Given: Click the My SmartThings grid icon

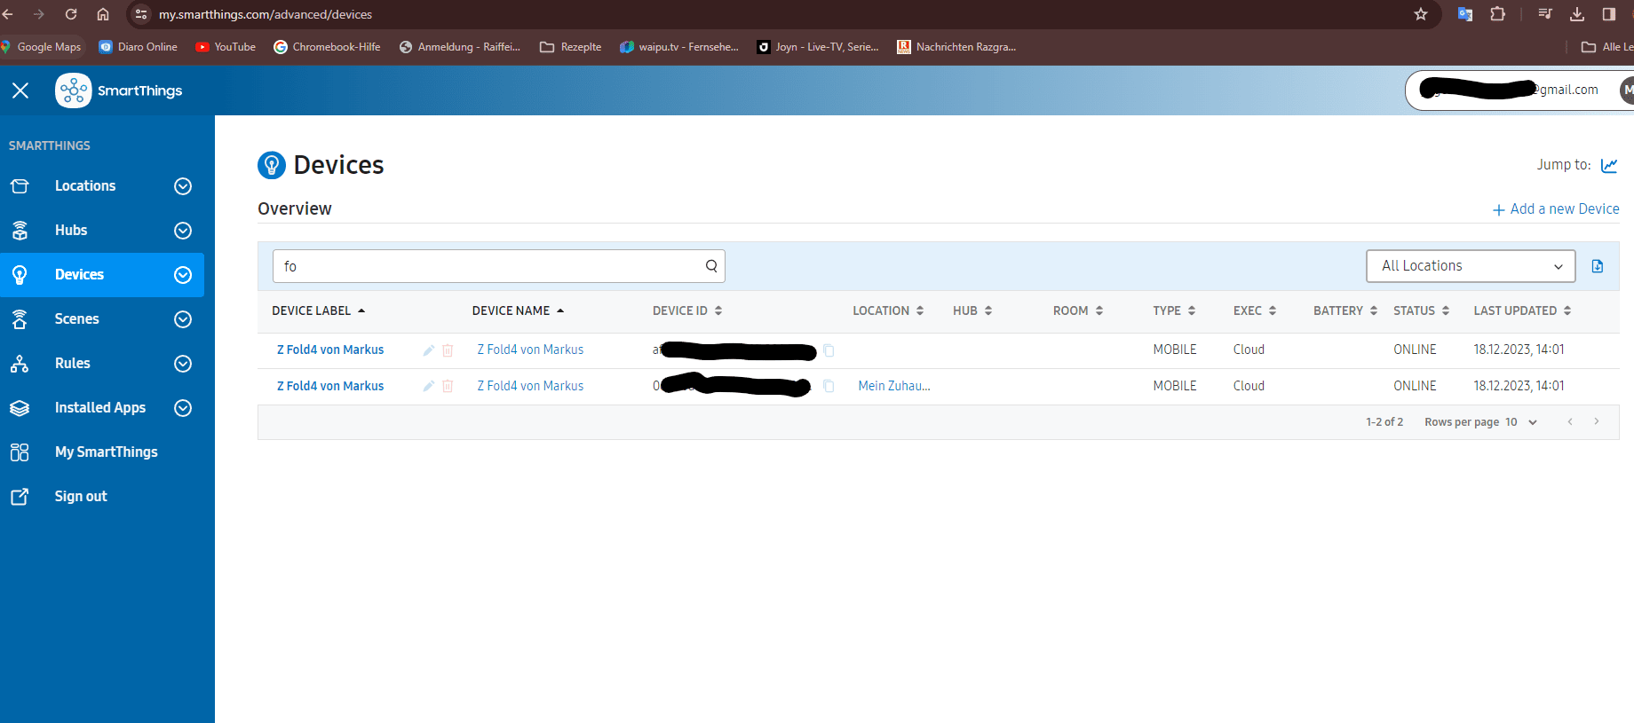Looking at the screenshot, I should (x=20, y=452).
